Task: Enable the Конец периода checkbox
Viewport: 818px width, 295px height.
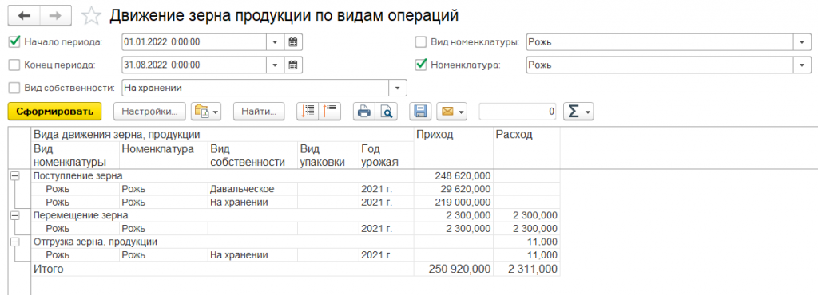Action: point(14,65)
